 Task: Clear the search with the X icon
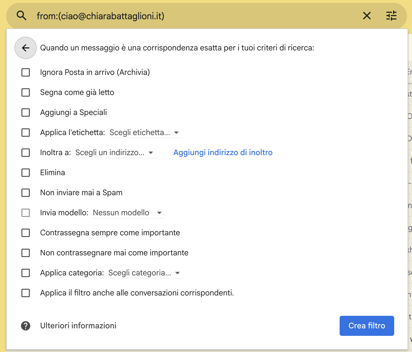click(367, 16)
